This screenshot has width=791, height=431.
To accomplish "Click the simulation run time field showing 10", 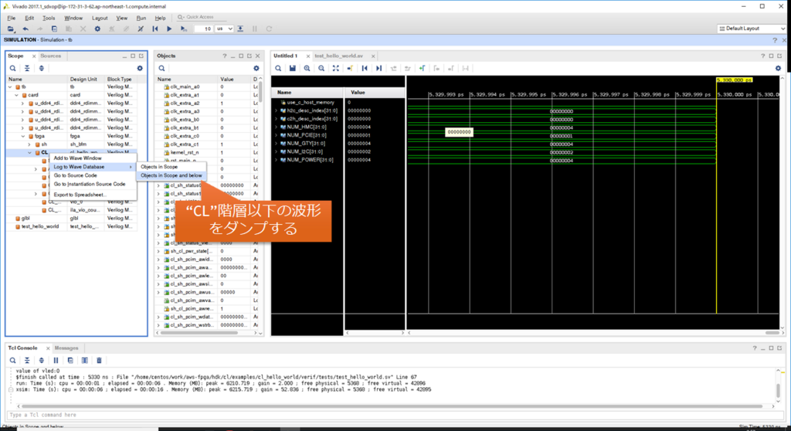I will 203,29.
